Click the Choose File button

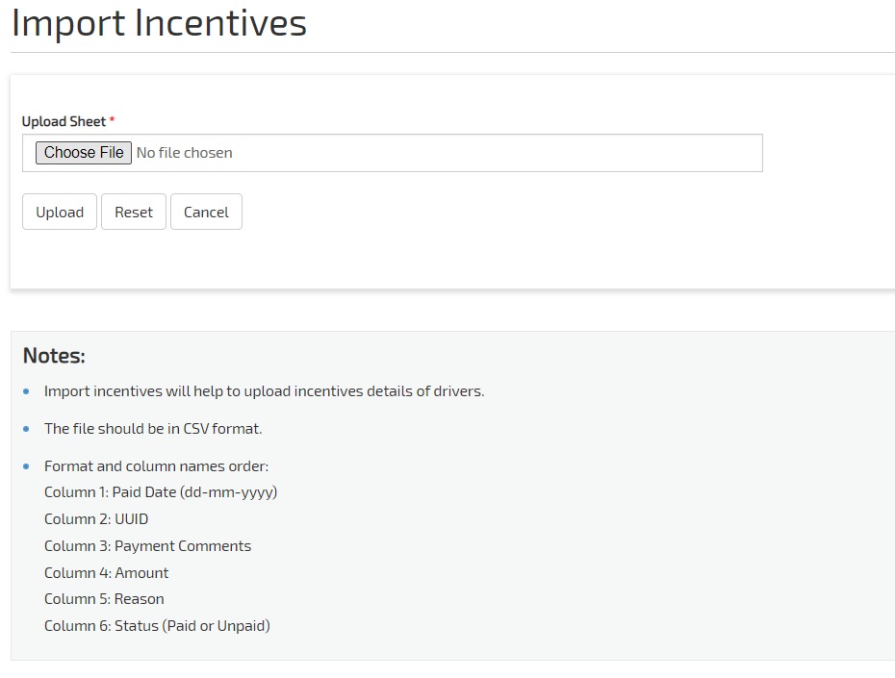[84, 153]
